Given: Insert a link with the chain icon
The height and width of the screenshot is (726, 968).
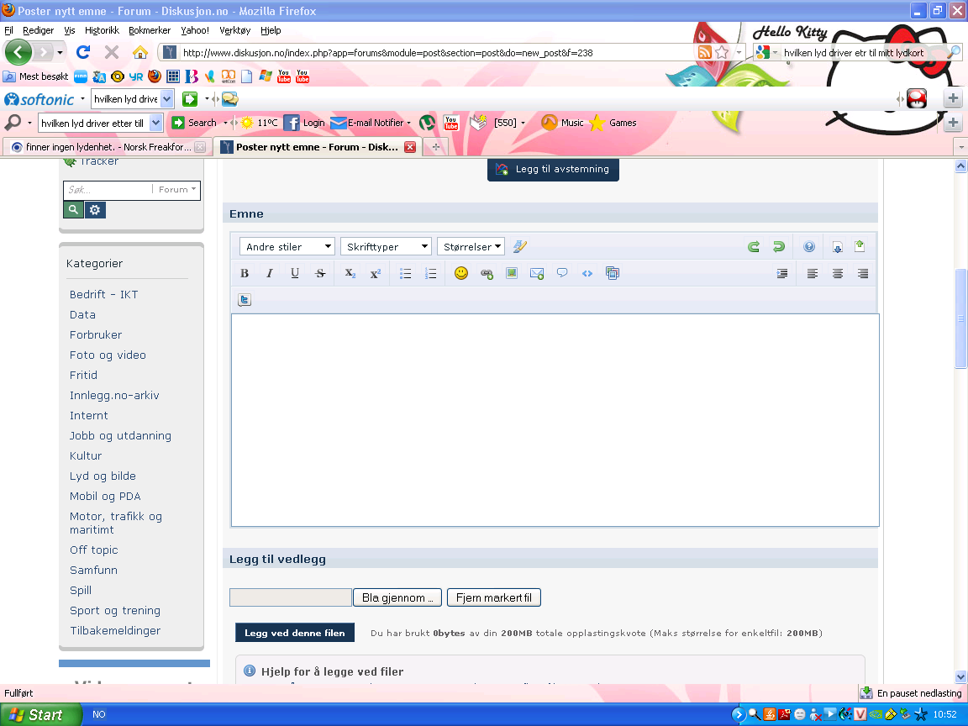Looking at the screenshot, I should coord(487,273).
